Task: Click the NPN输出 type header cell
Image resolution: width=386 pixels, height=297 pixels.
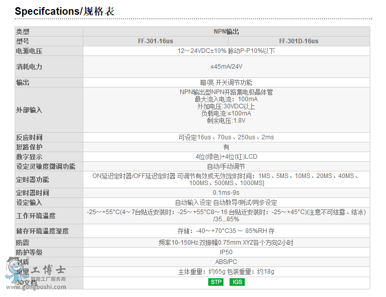Action: pyautogui.click(x=227, y=32)
